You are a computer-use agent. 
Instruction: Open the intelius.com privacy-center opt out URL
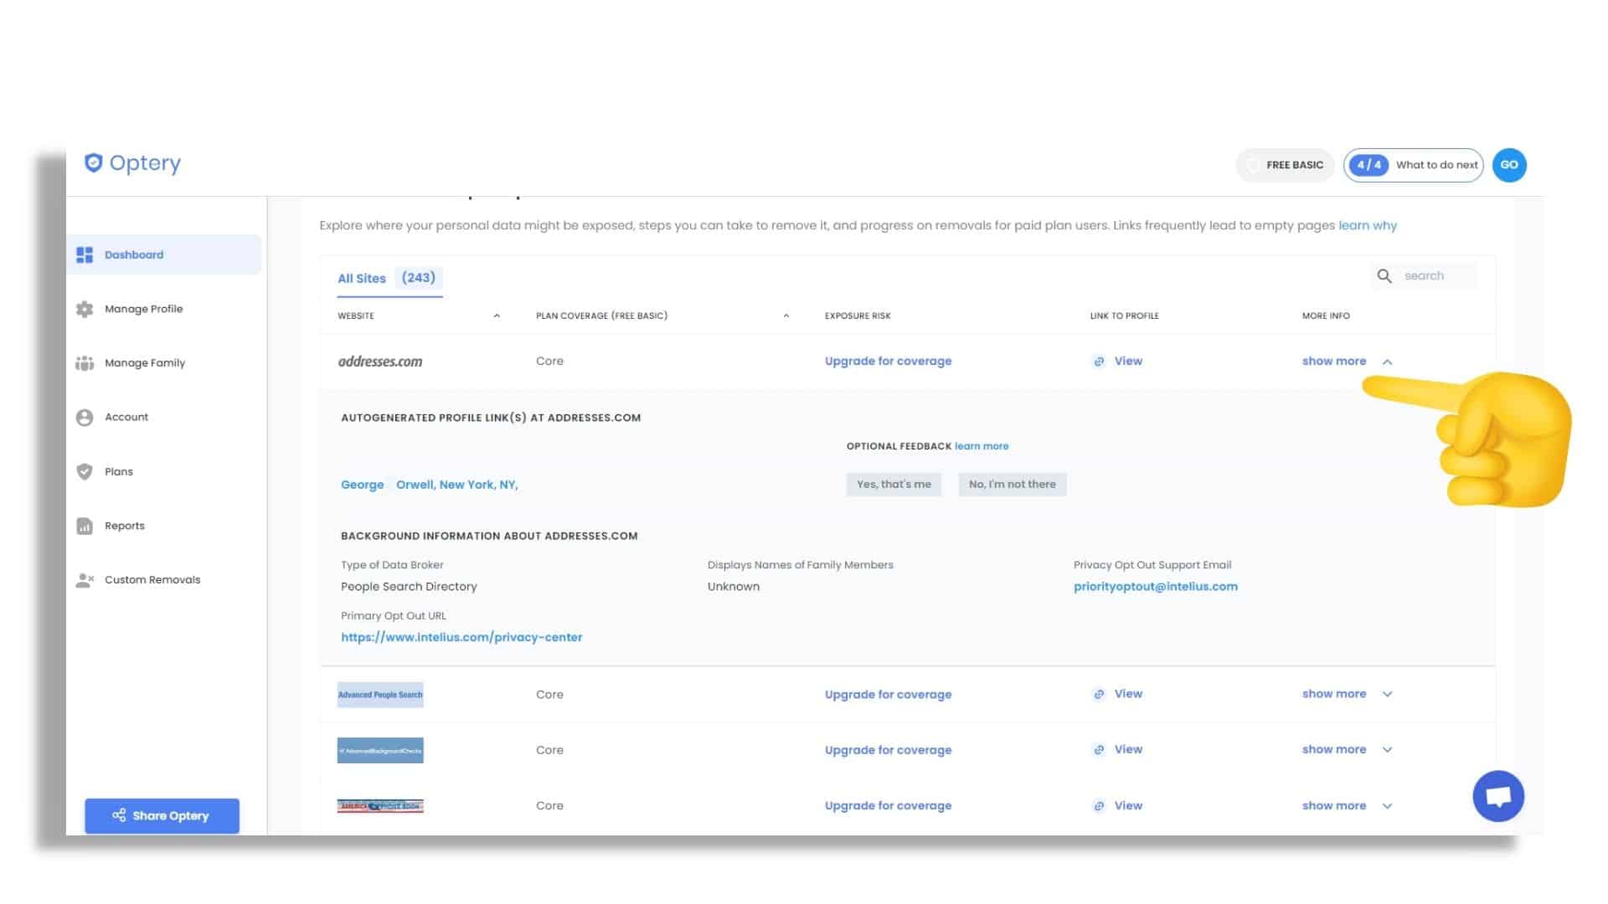pos(461,637)
